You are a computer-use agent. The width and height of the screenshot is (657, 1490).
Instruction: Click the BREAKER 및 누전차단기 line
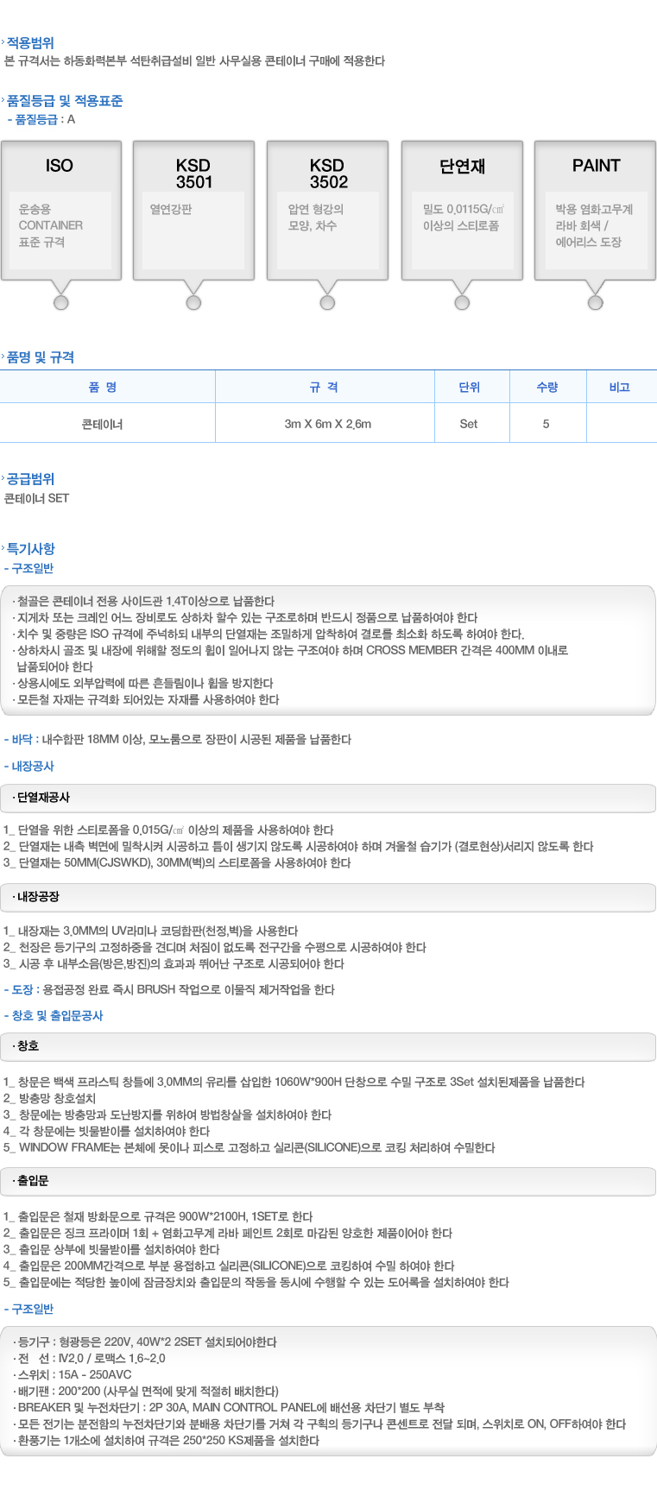point(229,1408)
